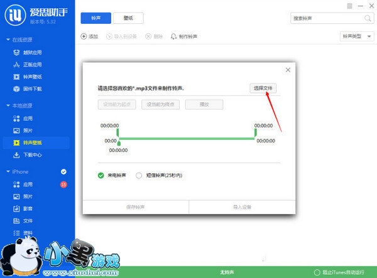The width and height of the screenshot is (377, 278).
Task: Click the end point marker on the timeline
Action: [255, 133]
